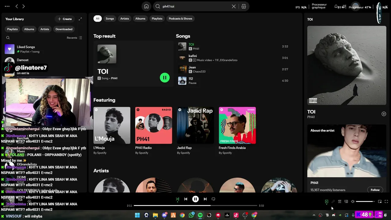Go forward with the right arrow
The image size is (391, 220).
24,6
